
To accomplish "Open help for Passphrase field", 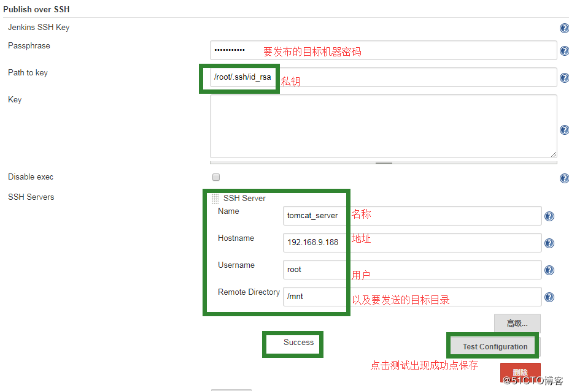I will pos(563,51).
